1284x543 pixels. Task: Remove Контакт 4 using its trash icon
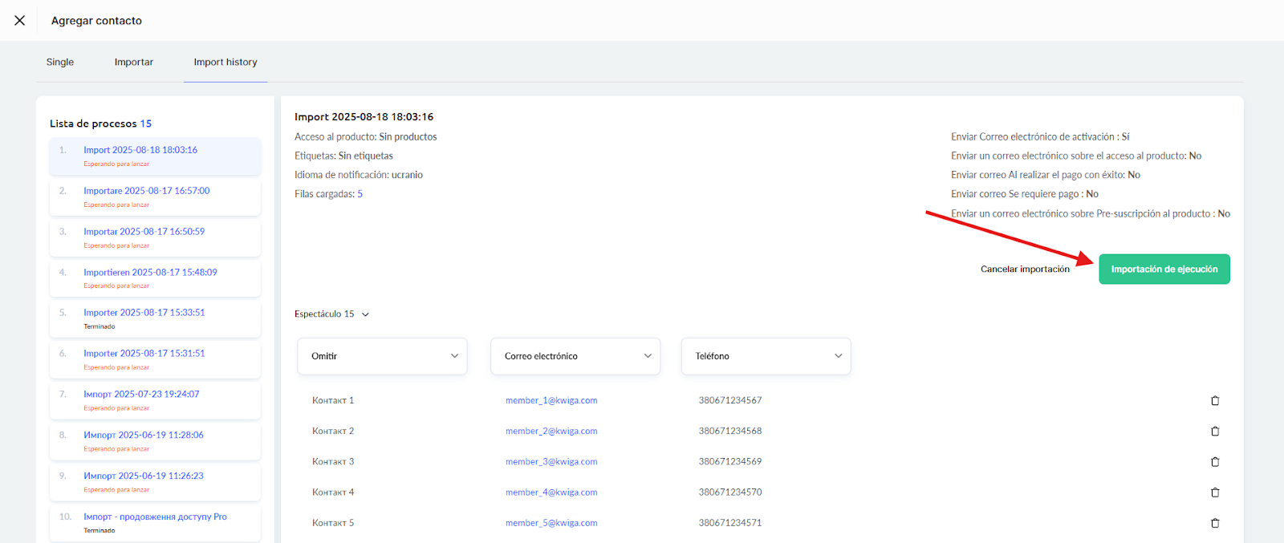(x=1215, y=492)
